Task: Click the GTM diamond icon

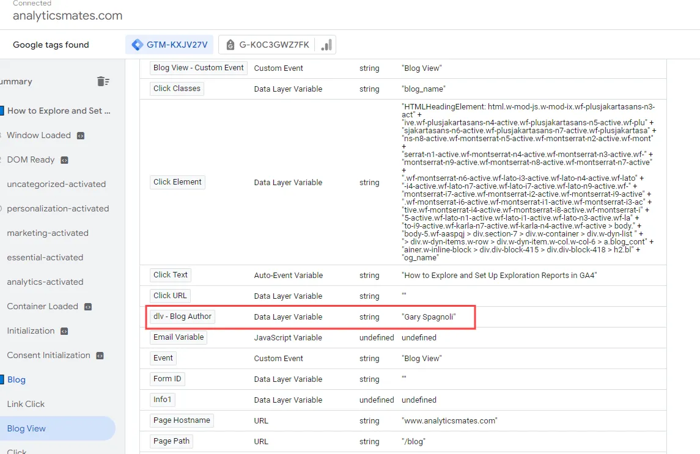Action: [138, 45]
